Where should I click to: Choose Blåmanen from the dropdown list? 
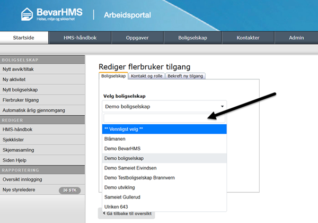[x=114, y=139]
